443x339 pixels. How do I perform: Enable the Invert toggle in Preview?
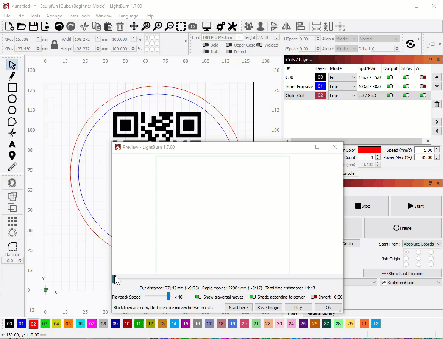(314, 297)
